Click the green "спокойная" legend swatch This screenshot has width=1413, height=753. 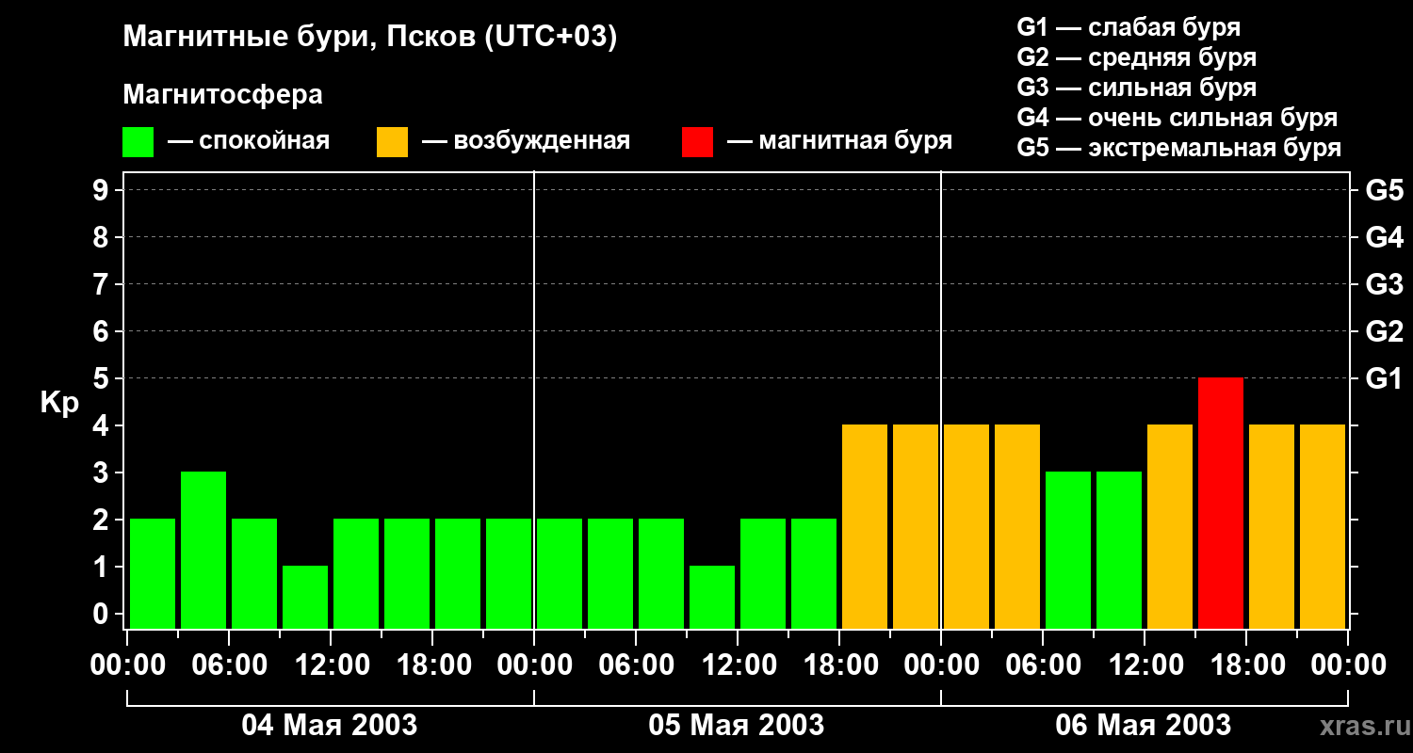point(138,142)
